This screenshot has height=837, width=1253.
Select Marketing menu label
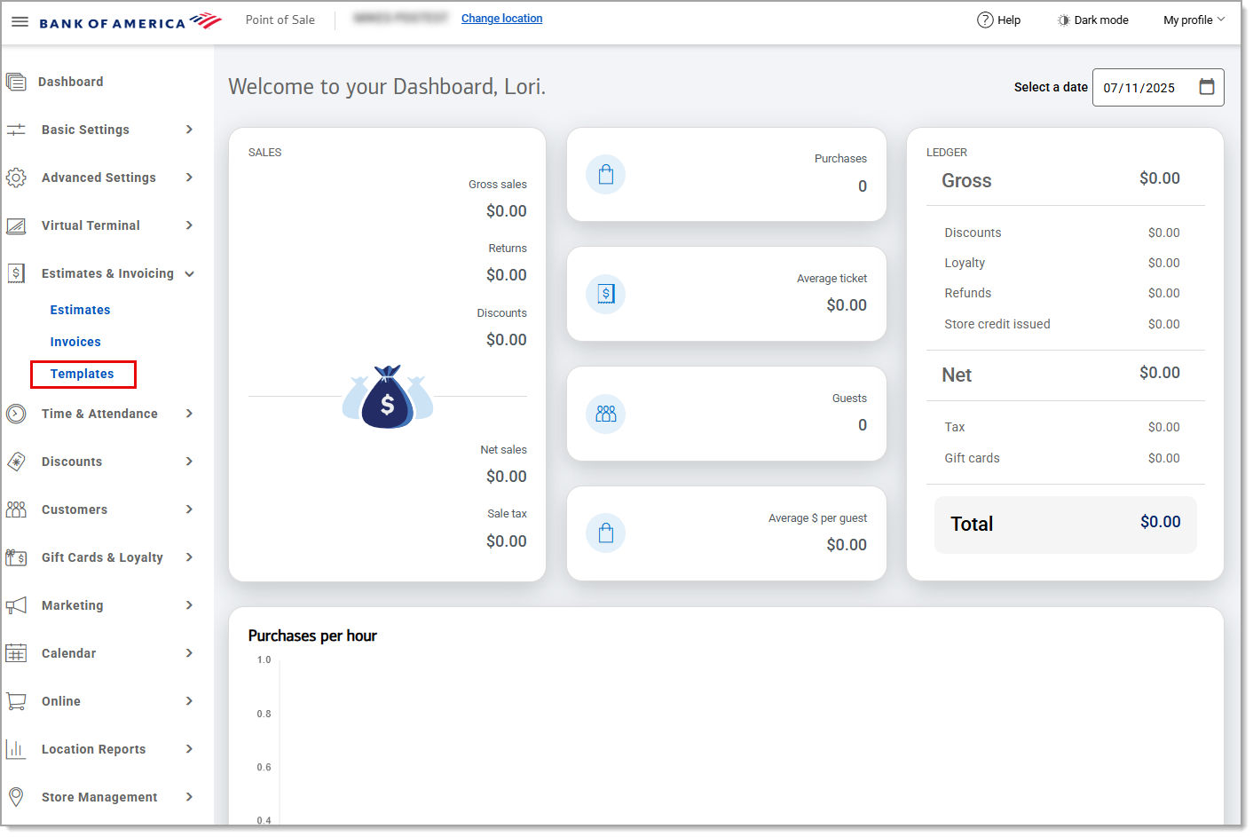coord(73,605)
